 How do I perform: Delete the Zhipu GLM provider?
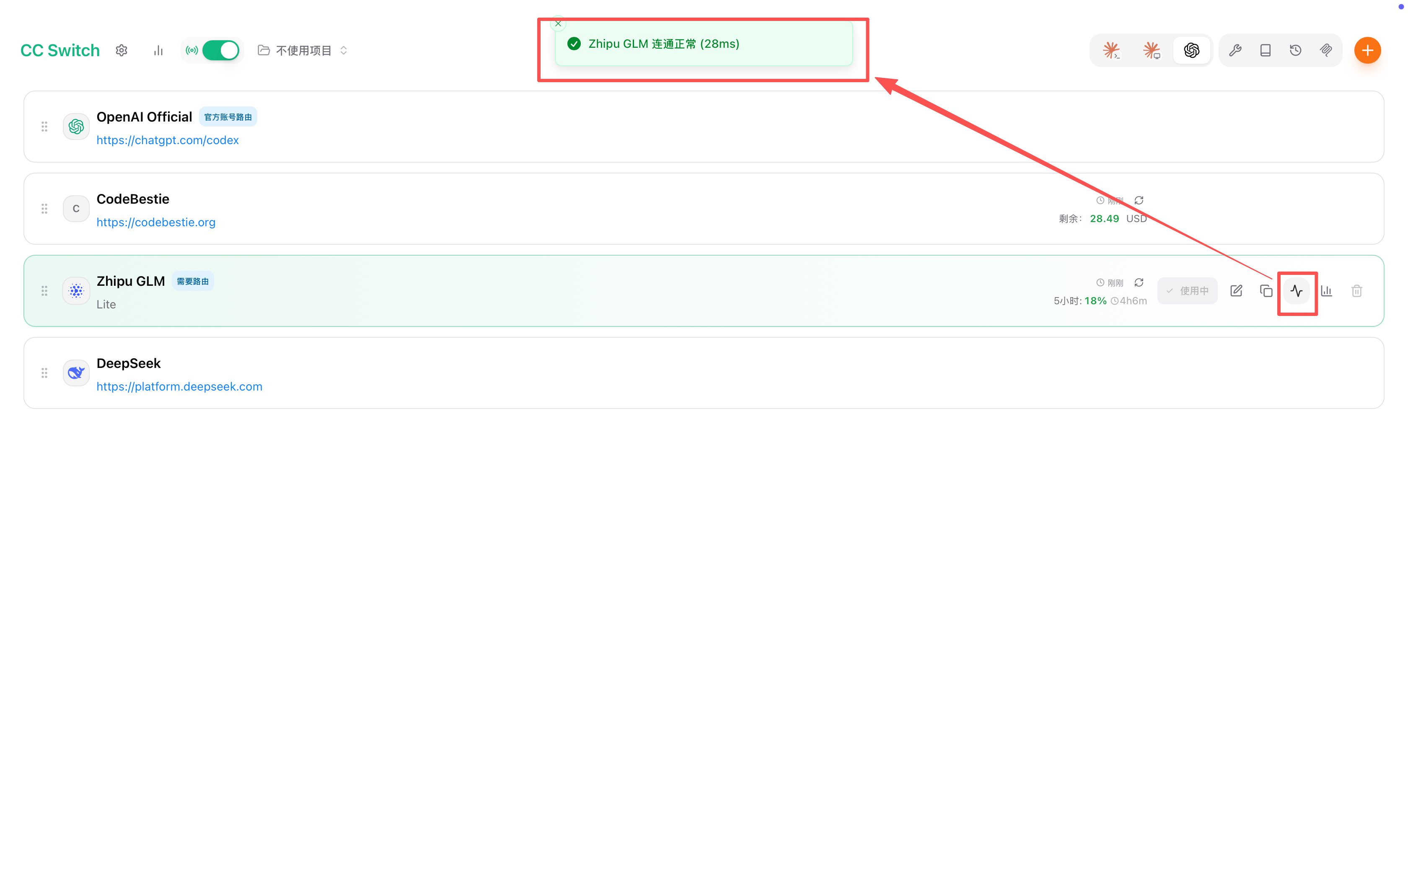click(x=1357, y=291)
